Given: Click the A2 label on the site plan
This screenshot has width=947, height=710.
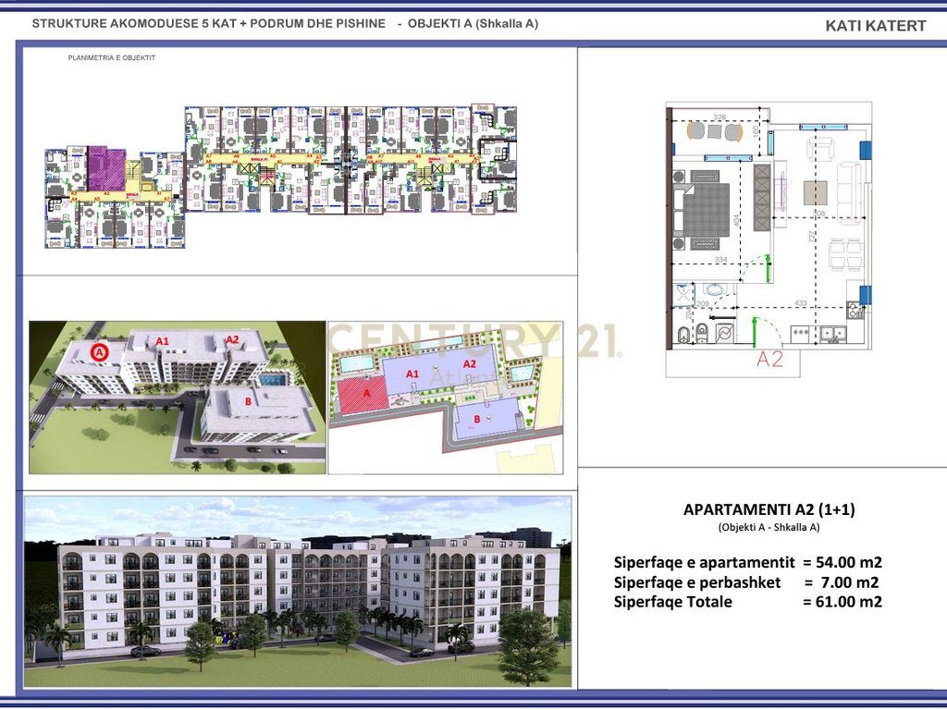Looking at the screenshot, I should pos(469,364).
